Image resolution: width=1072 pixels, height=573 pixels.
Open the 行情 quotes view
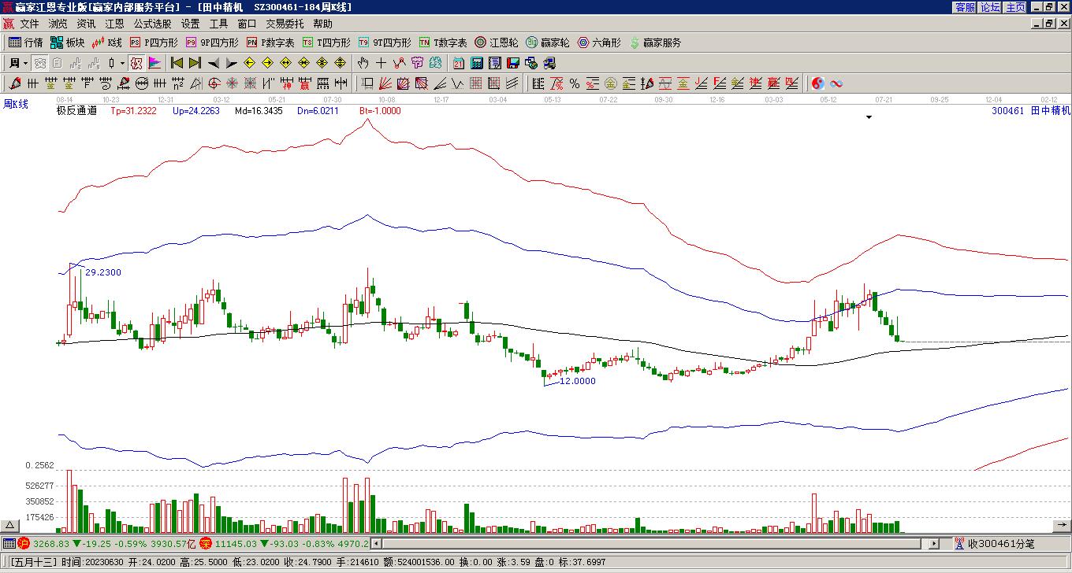click(x=26, y=43)
